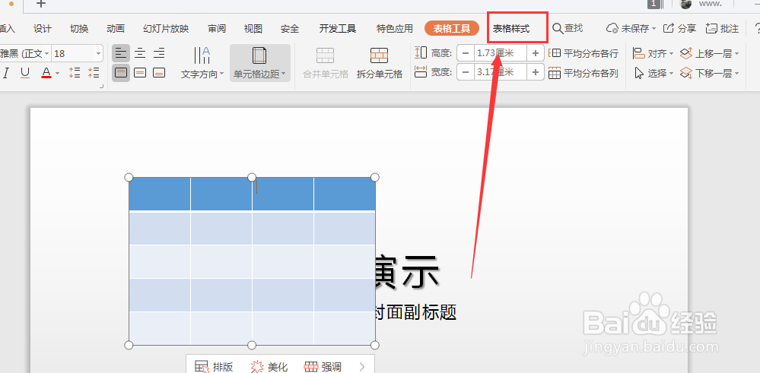Switch to 设计 design tab
Image resolution: width=760 pixels, height=373 pixels.
(43, 29)
